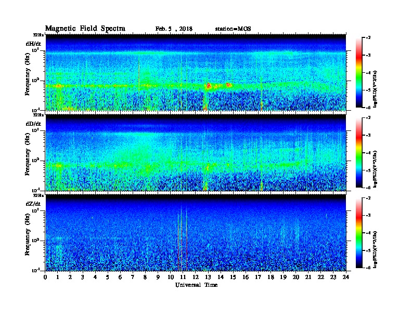Click hour tick label "11" on time axis
Viewport: 412px width, 318px height.
click(x=183, y=277)
